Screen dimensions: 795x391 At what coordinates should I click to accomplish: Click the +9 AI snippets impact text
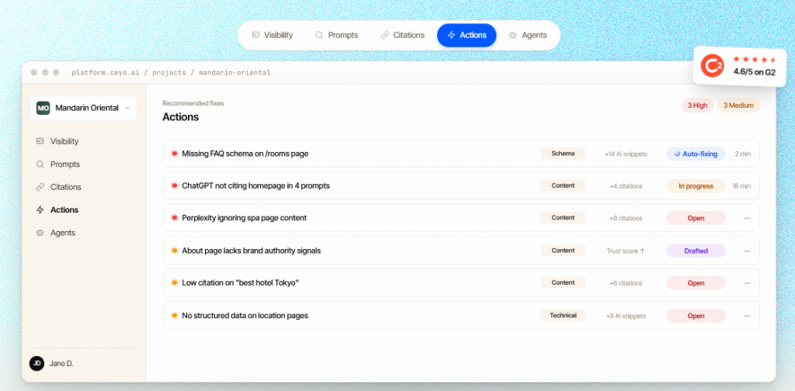click(x=626, y=316)
